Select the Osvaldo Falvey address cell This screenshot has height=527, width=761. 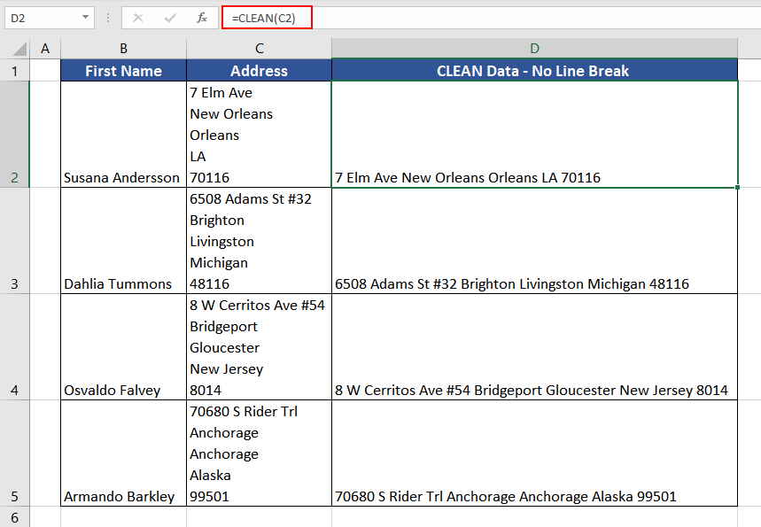click(259, 347)
